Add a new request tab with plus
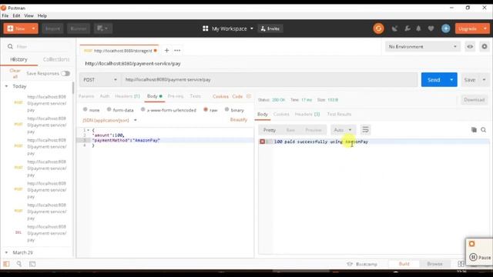 pyautogui.click(x=166, y=50)
